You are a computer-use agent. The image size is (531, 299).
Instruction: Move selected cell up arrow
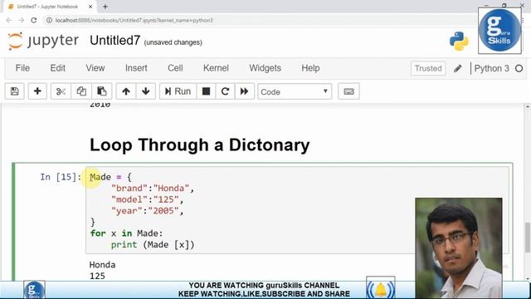[x=126, y=91]
